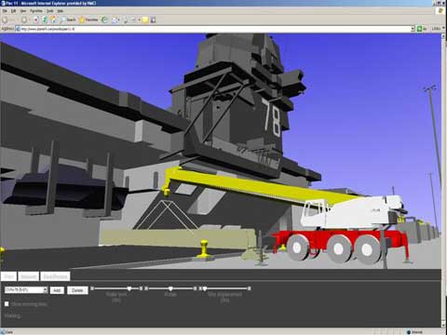Click into the browser address URL field
The image size is (447, 335).
(214, 29)
